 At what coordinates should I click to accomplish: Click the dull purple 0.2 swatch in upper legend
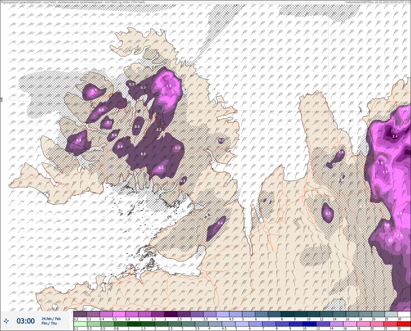click(x=80, y=314)
